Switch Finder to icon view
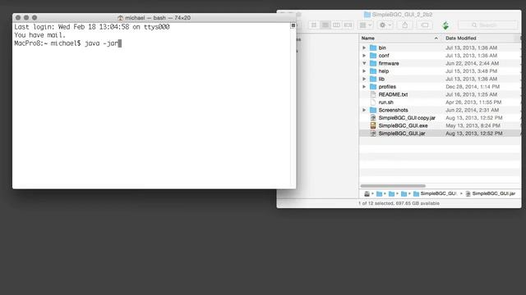The width and height of the screenshot is (526, 295). tap(314, 25)
